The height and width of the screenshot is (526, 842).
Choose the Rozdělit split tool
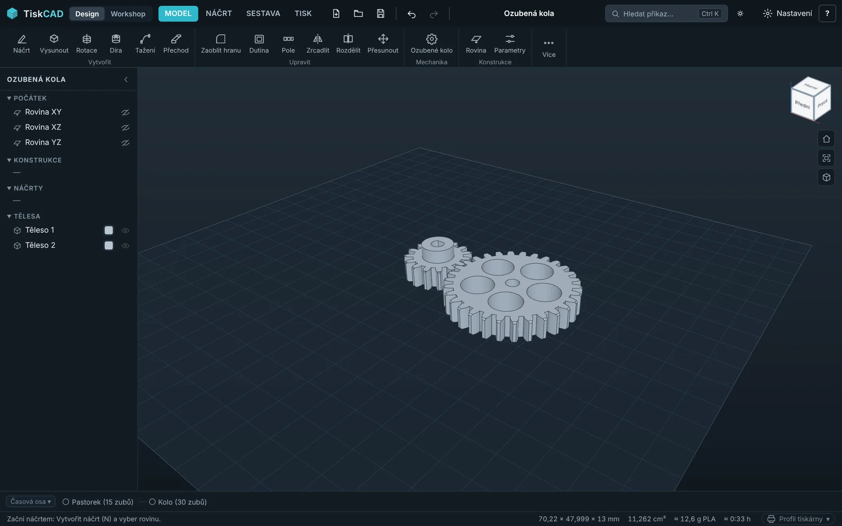coord(348,44)
